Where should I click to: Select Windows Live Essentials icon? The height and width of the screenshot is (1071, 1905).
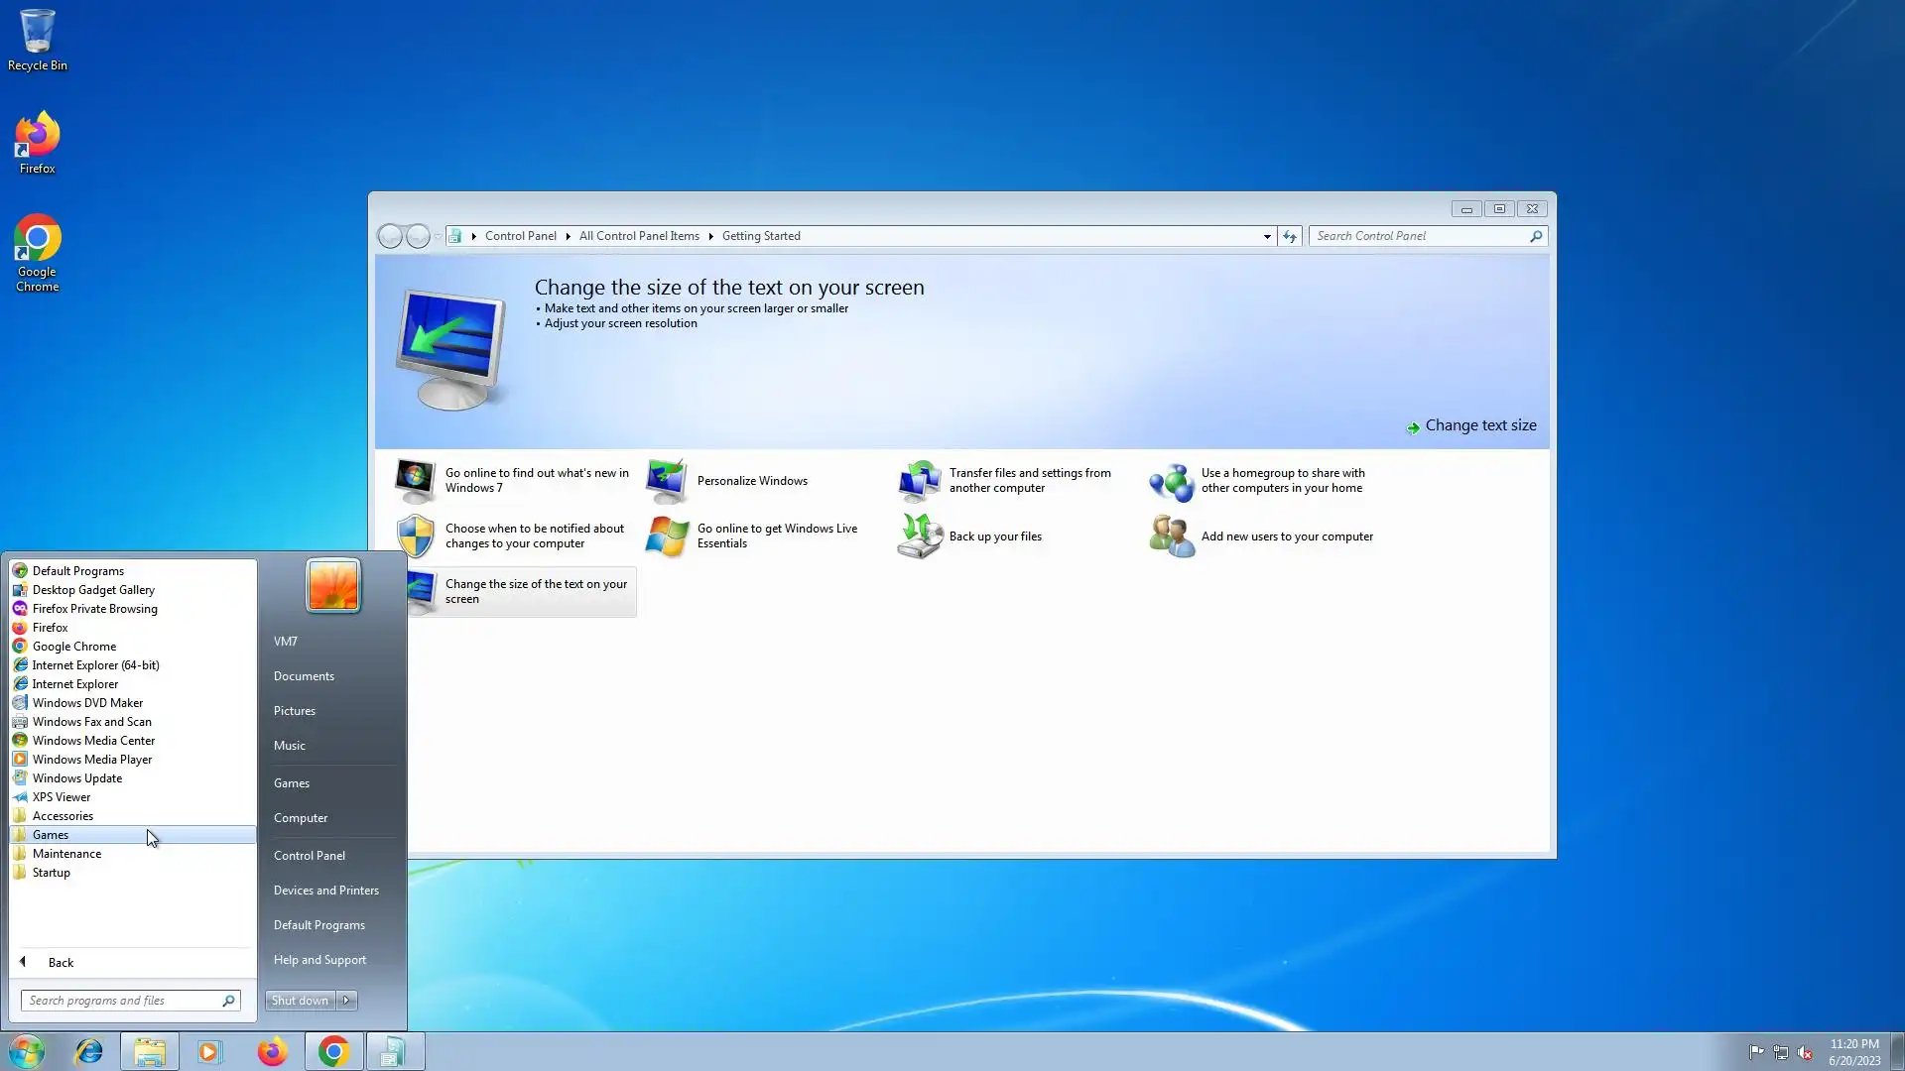tap(667, 536)
